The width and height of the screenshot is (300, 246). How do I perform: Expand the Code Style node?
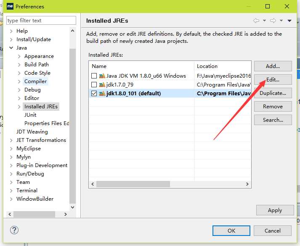pyautogui.click(x=19, y=73)
